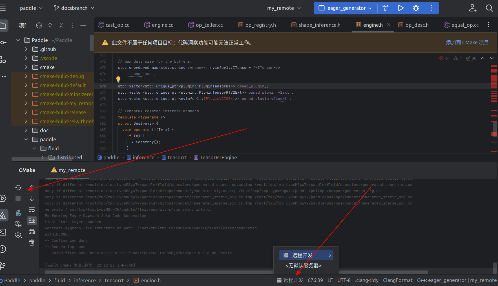
Task: Stop the CMake process
Action: [x=18, y=199]
